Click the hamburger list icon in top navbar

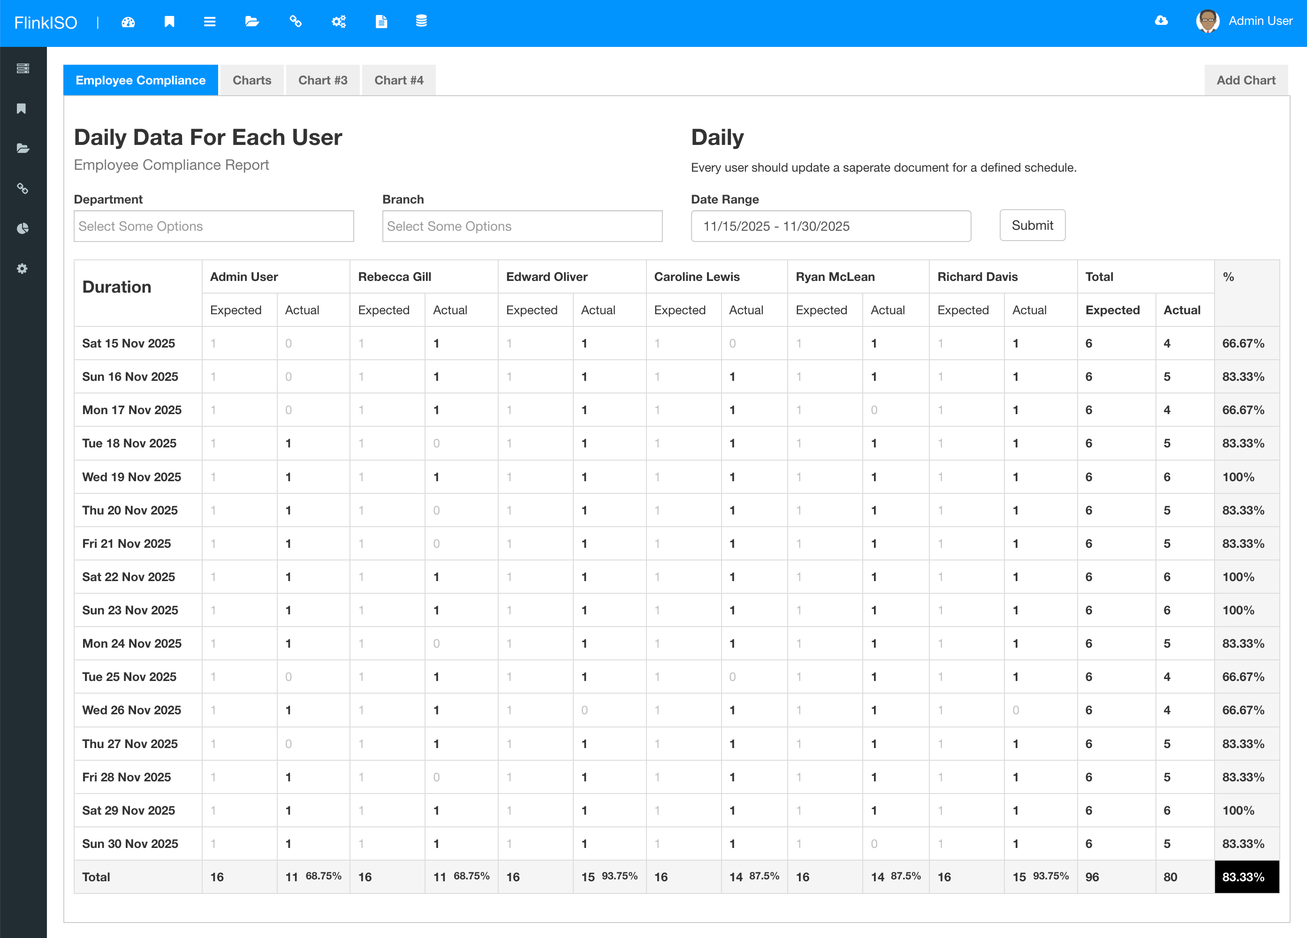coord(210,22)
